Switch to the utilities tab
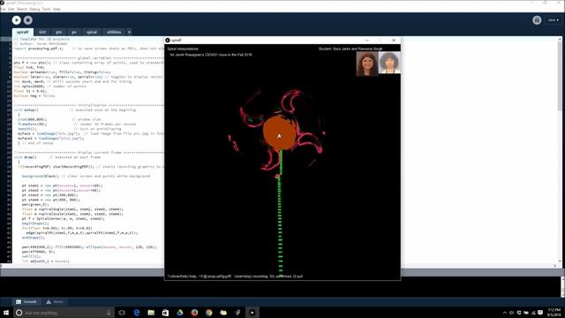 coord(114,32)
